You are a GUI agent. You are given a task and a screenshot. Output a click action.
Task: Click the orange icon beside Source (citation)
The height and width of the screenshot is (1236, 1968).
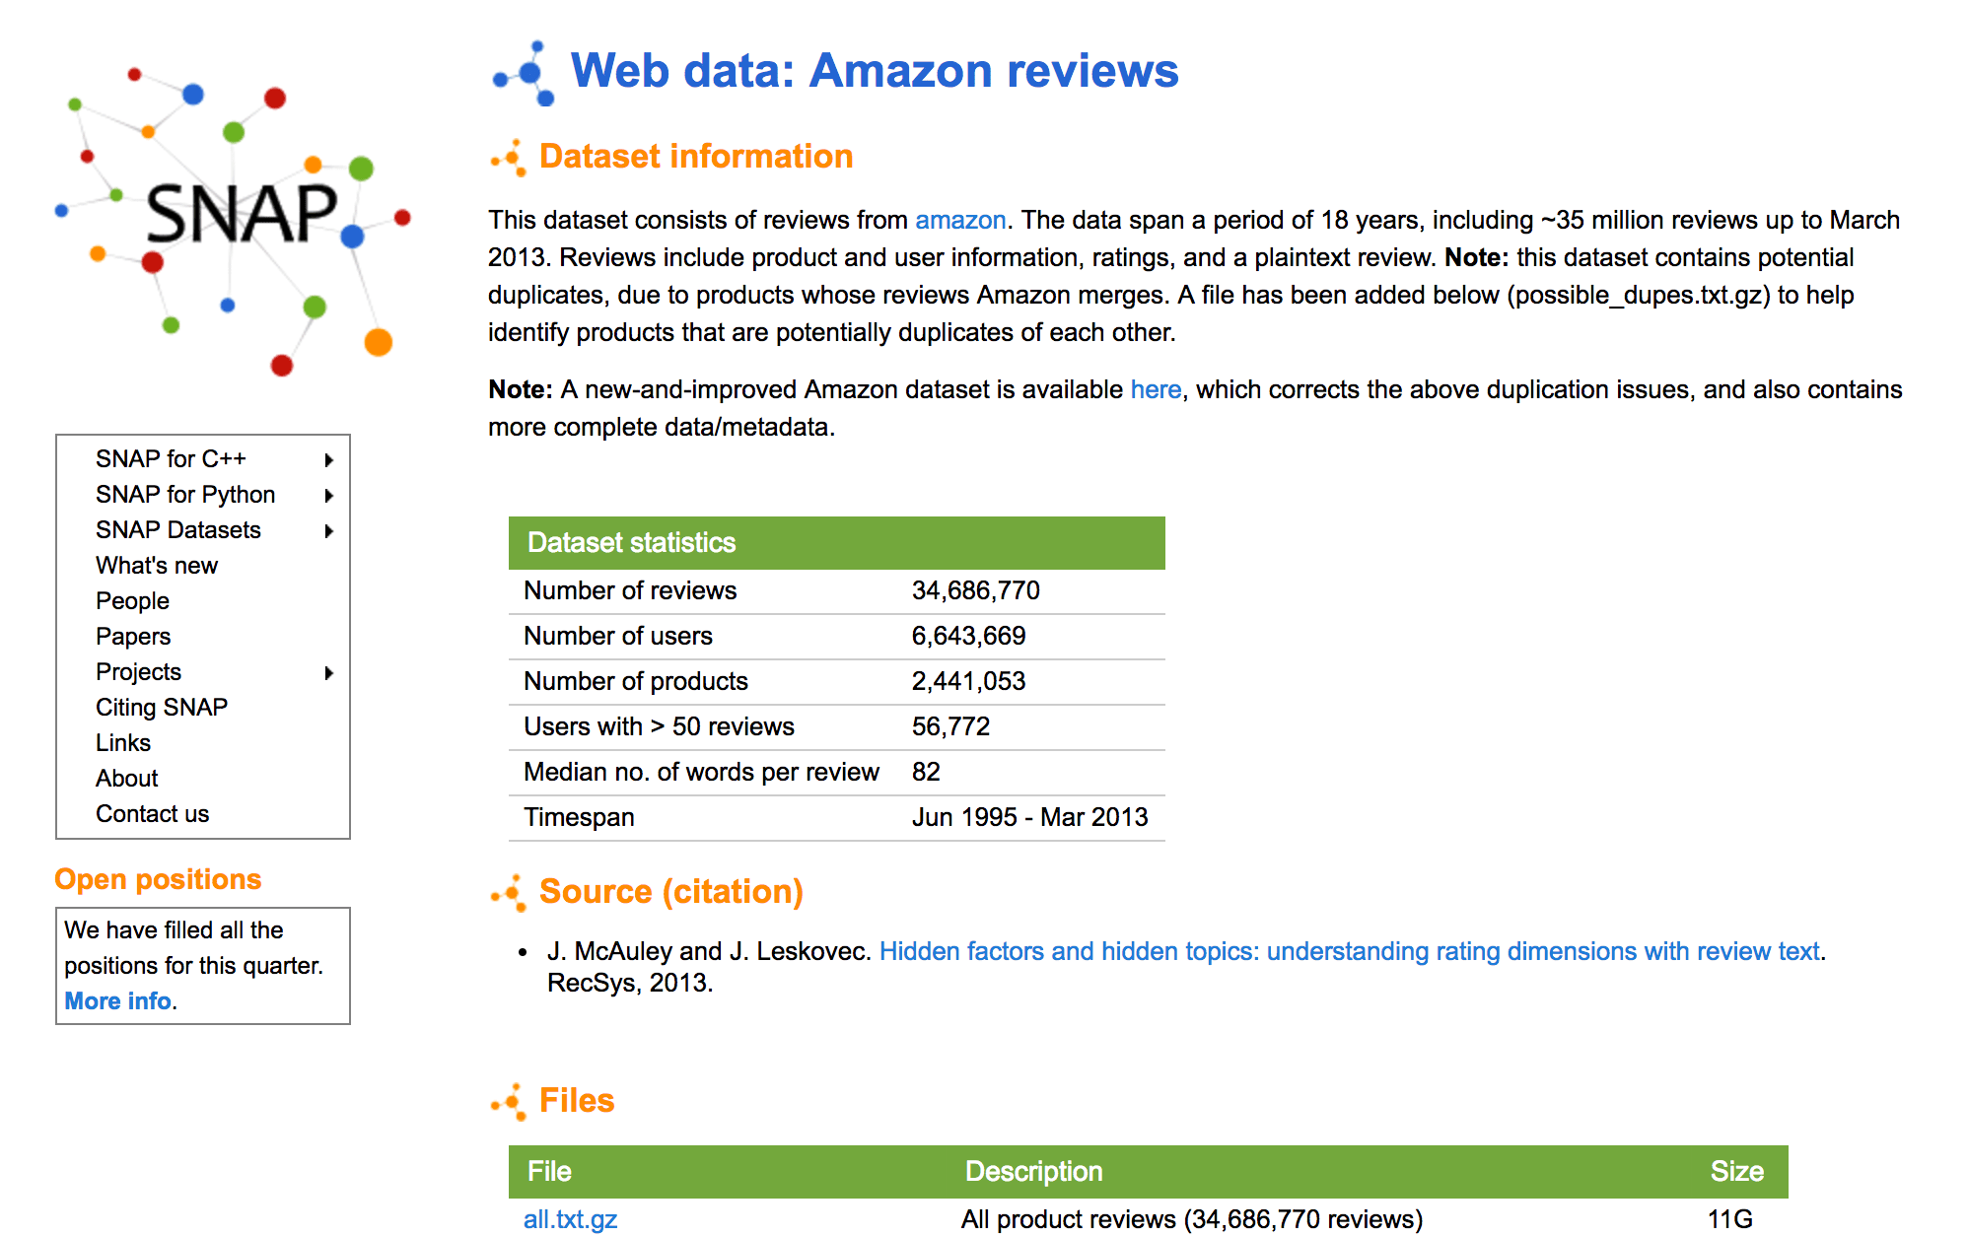[510, 893]
